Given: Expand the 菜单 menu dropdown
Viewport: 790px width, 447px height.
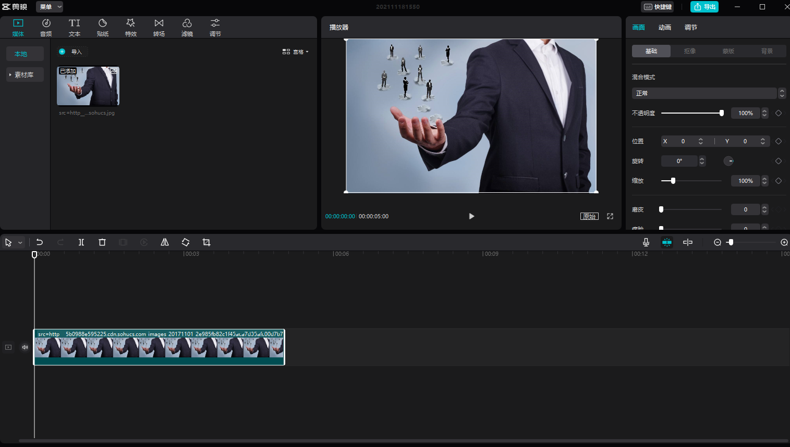Looking at the screenshot, I should [x=50, y=7].
